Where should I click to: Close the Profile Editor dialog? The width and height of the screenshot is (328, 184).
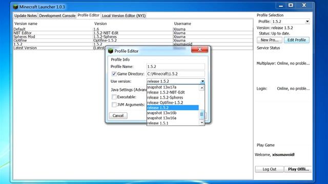click(x=199, y=50)
